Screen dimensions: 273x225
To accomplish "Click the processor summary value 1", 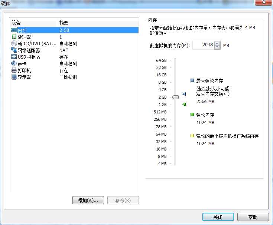I will pos(61,37).
